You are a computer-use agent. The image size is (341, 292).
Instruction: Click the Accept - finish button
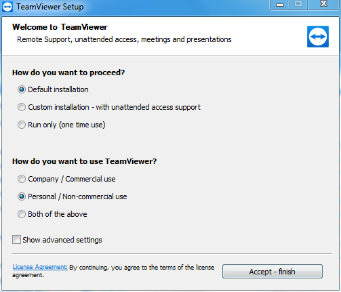point(273,272)
